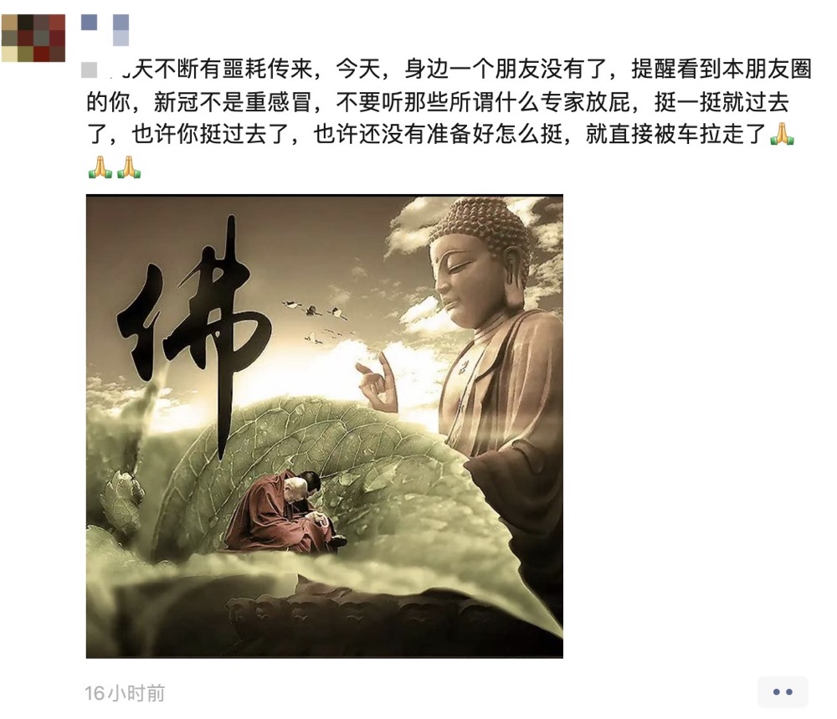
Task: Open the poster's pixelated profile avatar
Action: (33, 38)
